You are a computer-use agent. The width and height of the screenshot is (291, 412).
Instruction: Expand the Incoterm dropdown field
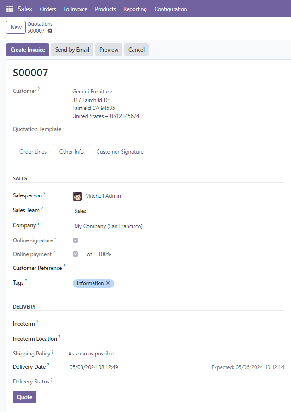click(175, 324)
